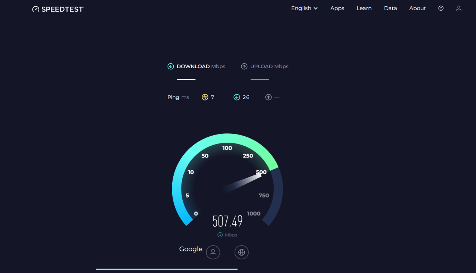This screenshot has height=273, width=476.
Task: Click the 250 mark on the gauge
Action: [248, 156]
